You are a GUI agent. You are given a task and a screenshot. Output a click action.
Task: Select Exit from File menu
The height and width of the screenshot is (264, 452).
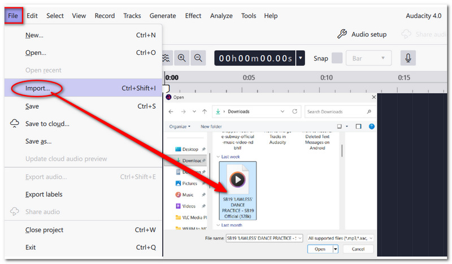(x=84, y=248)
